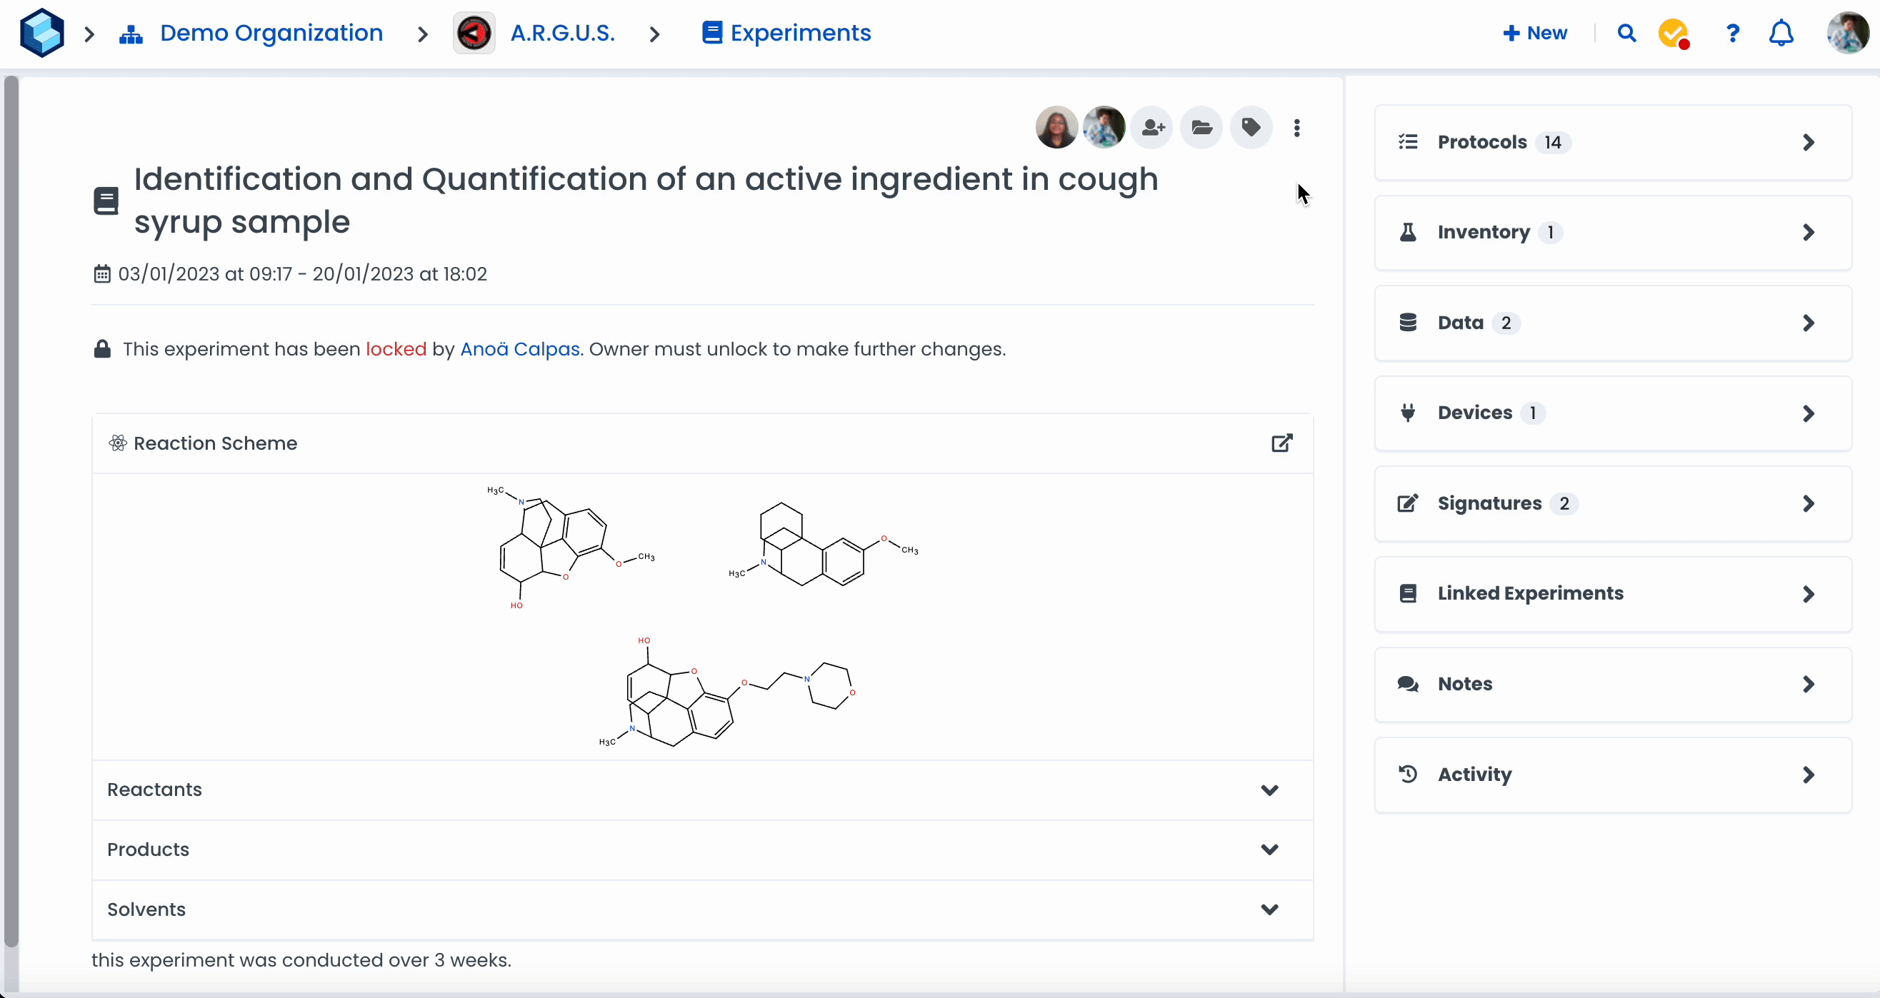
Task: Open the yellow tasks checkmark icon
Action: tap(1674, 33)
